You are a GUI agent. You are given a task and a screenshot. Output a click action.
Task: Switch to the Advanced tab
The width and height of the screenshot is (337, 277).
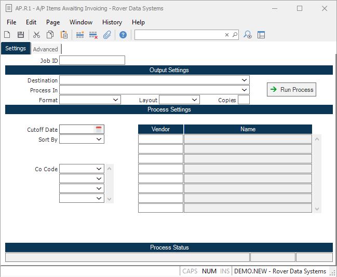[x=46, y=49]
